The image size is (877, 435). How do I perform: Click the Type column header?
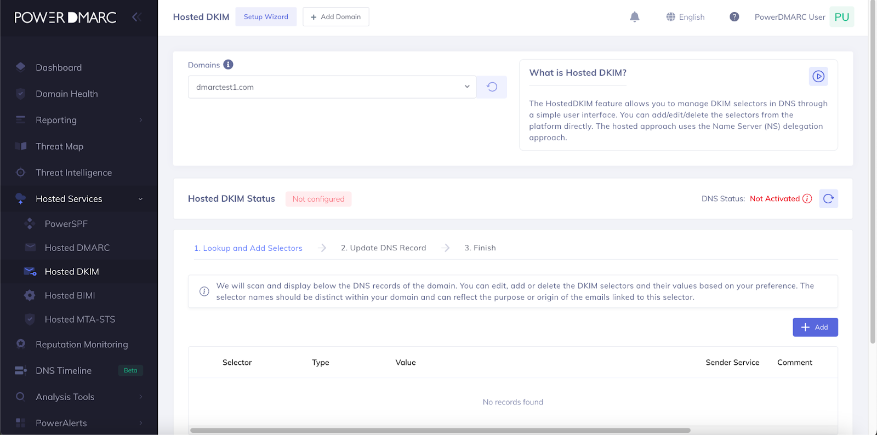pyautogui.click(x=321, y=363)
